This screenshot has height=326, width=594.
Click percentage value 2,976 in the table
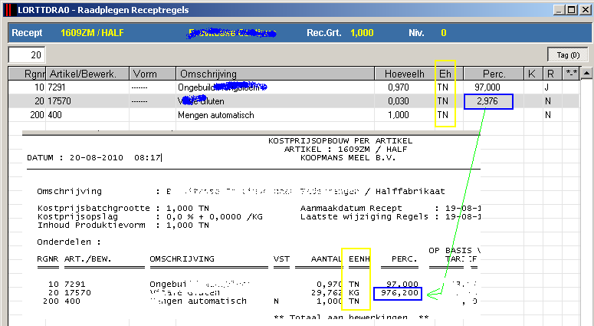(x=487, y=101)
